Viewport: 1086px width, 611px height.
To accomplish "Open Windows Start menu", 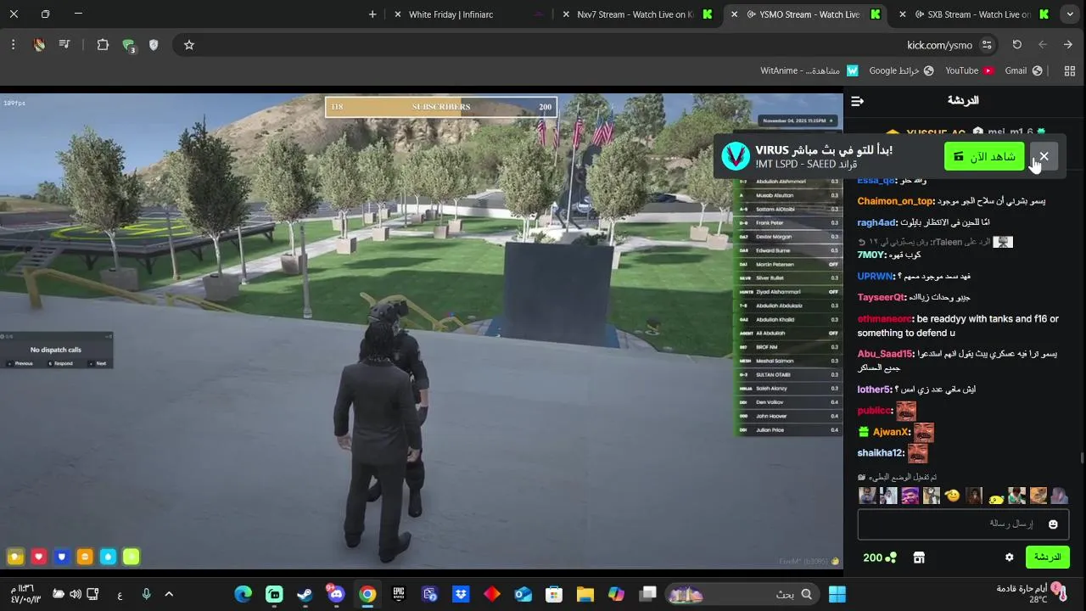I will point(837,594).
